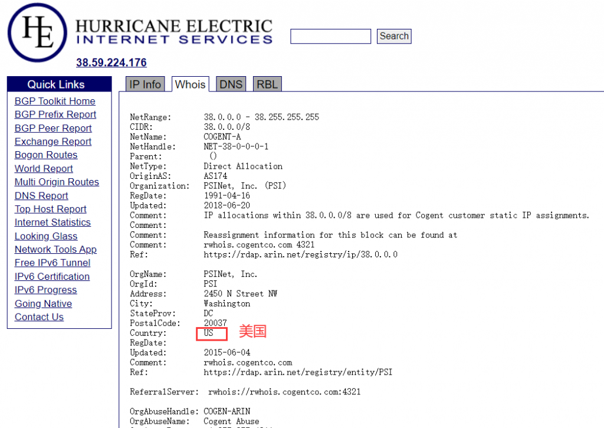The height and width of the screenshot is (428, 604).
Task: Click the Country value US
Action: click(208, 333)
